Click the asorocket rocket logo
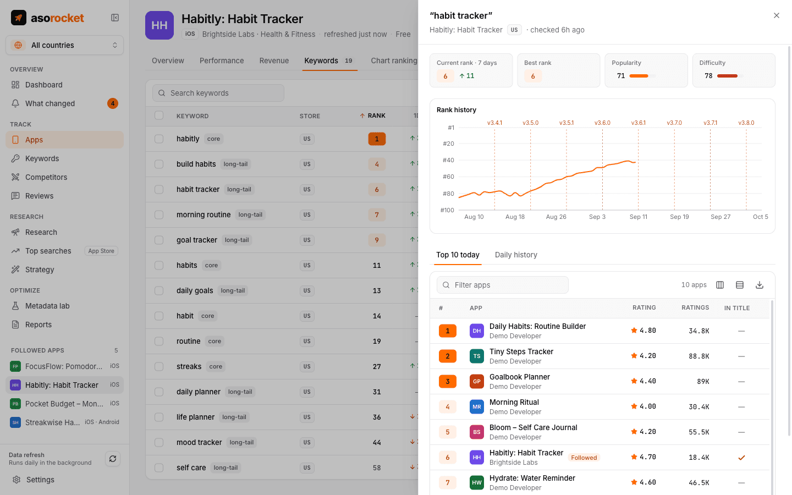This screenshot has width=792, height=495. (19, 18)
